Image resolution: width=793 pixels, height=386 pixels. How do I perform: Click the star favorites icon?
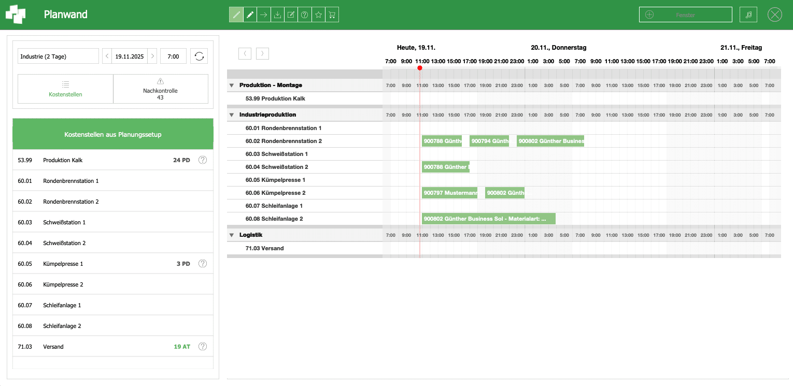pyautogui.click(x=319, y=15)
